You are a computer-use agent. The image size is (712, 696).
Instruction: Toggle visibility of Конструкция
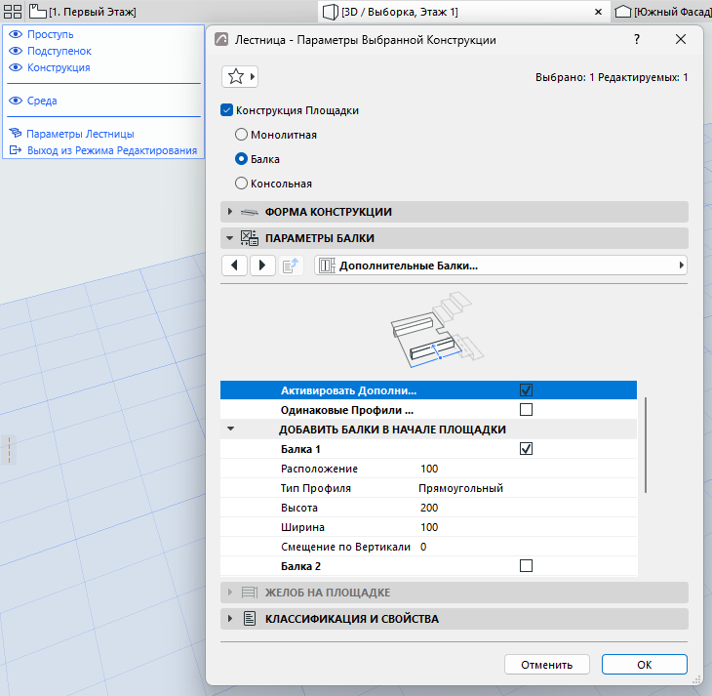click(x=16, y=67)
